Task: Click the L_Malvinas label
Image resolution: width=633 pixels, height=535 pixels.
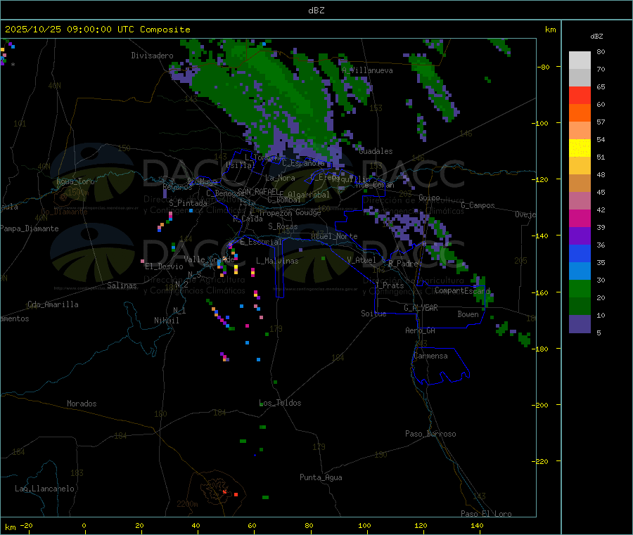Action: [277, 261]
